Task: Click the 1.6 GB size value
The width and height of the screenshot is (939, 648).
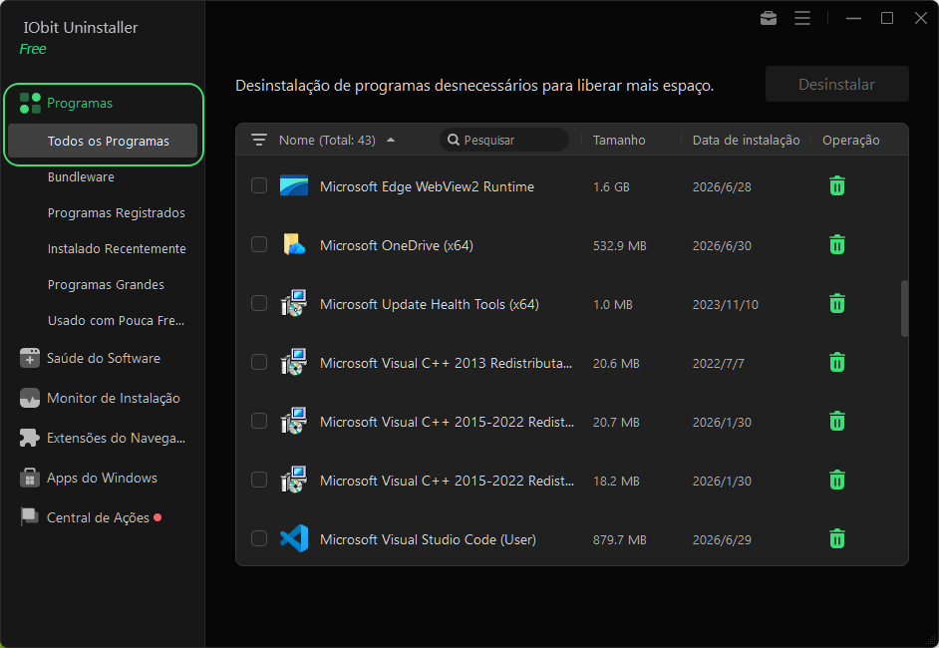Action: pyautogui.click(x=611, y=186)
